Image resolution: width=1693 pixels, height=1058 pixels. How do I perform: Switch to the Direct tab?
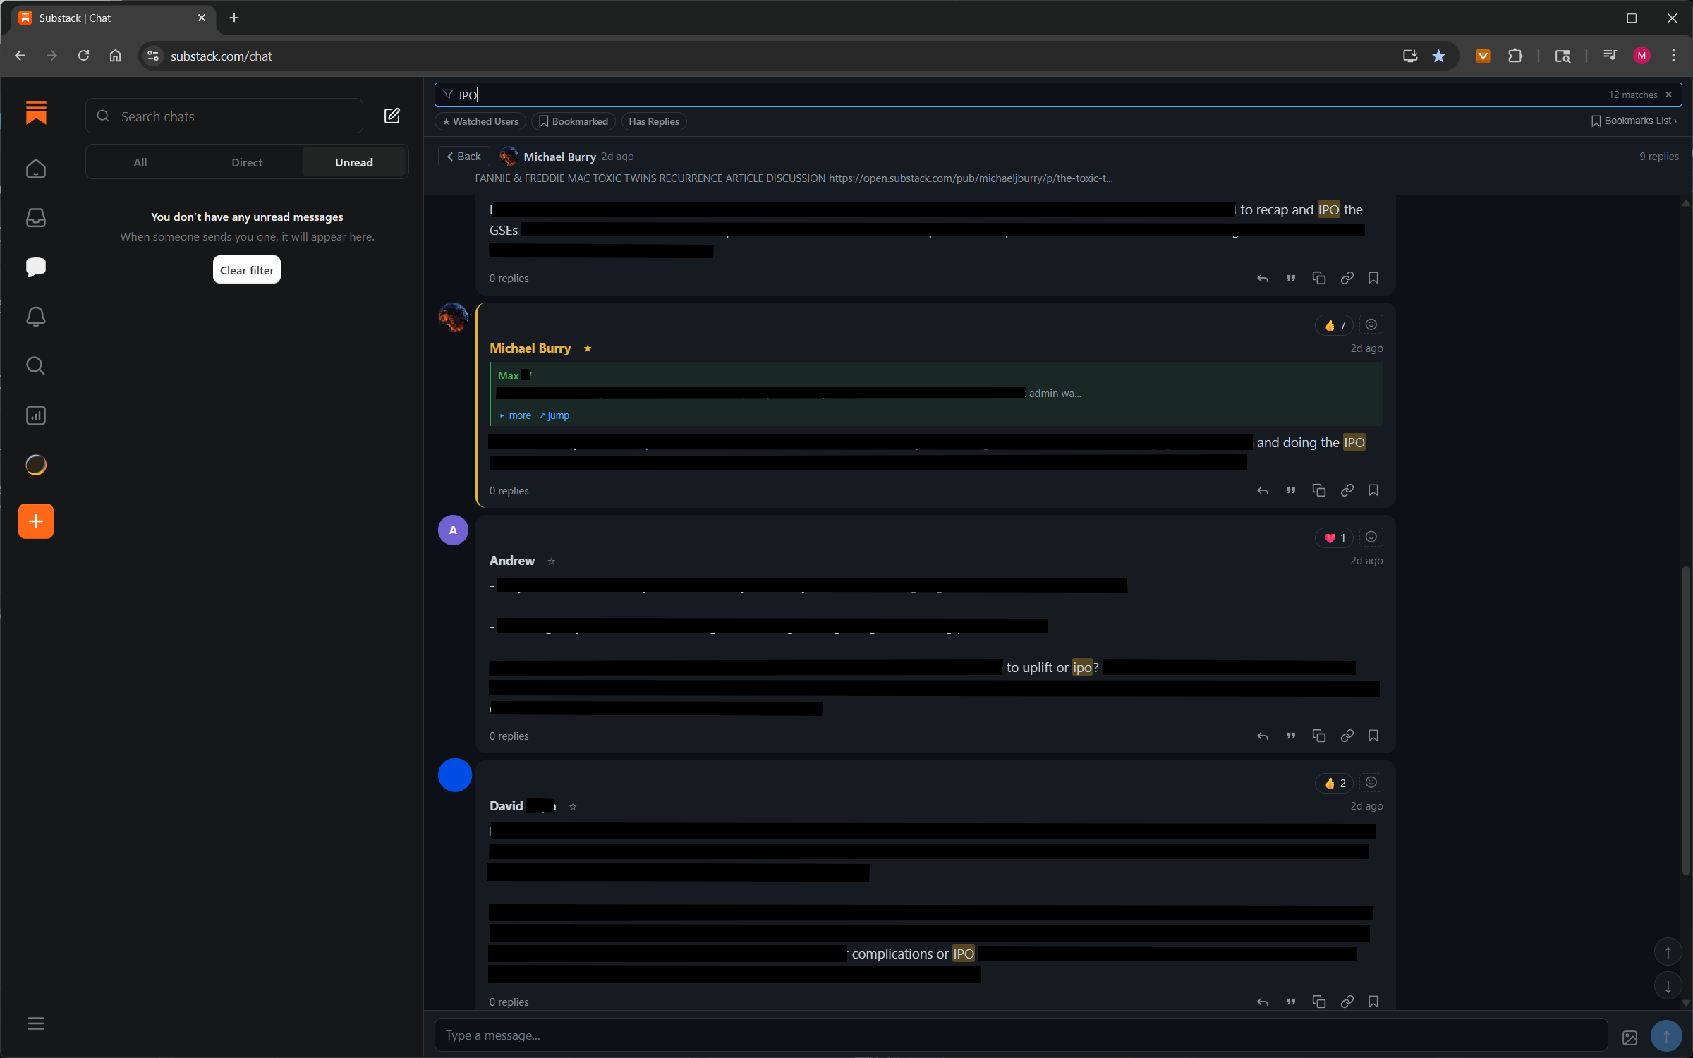246,162
